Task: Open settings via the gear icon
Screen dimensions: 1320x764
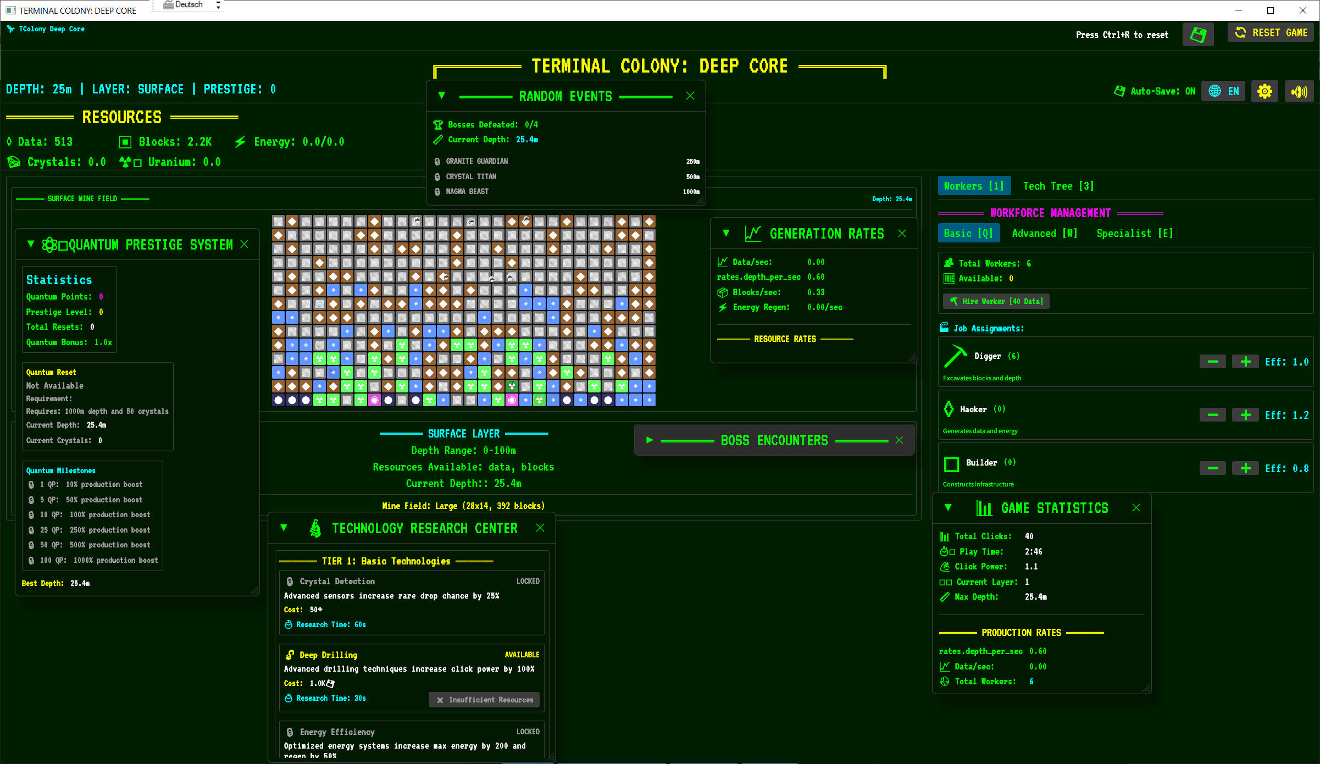Action: pos(1264,91)
